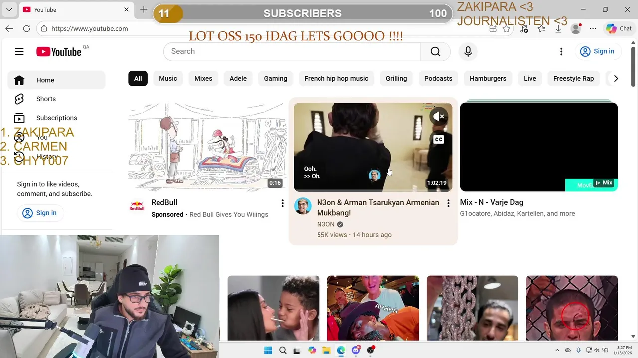Screen dimensions: 638x358
Task: Open browser Downloads icon
Action: 558,29
